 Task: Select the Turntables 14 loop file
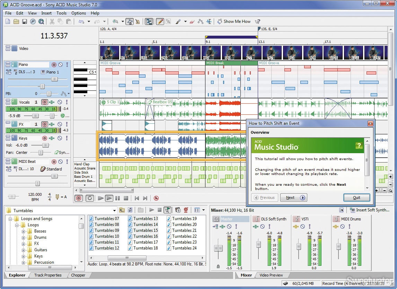point(143,225)
